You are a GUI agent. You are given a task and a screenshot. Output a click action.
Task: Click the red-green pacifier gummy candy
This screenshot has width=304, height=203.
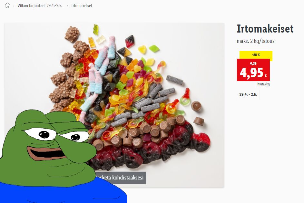186,97
